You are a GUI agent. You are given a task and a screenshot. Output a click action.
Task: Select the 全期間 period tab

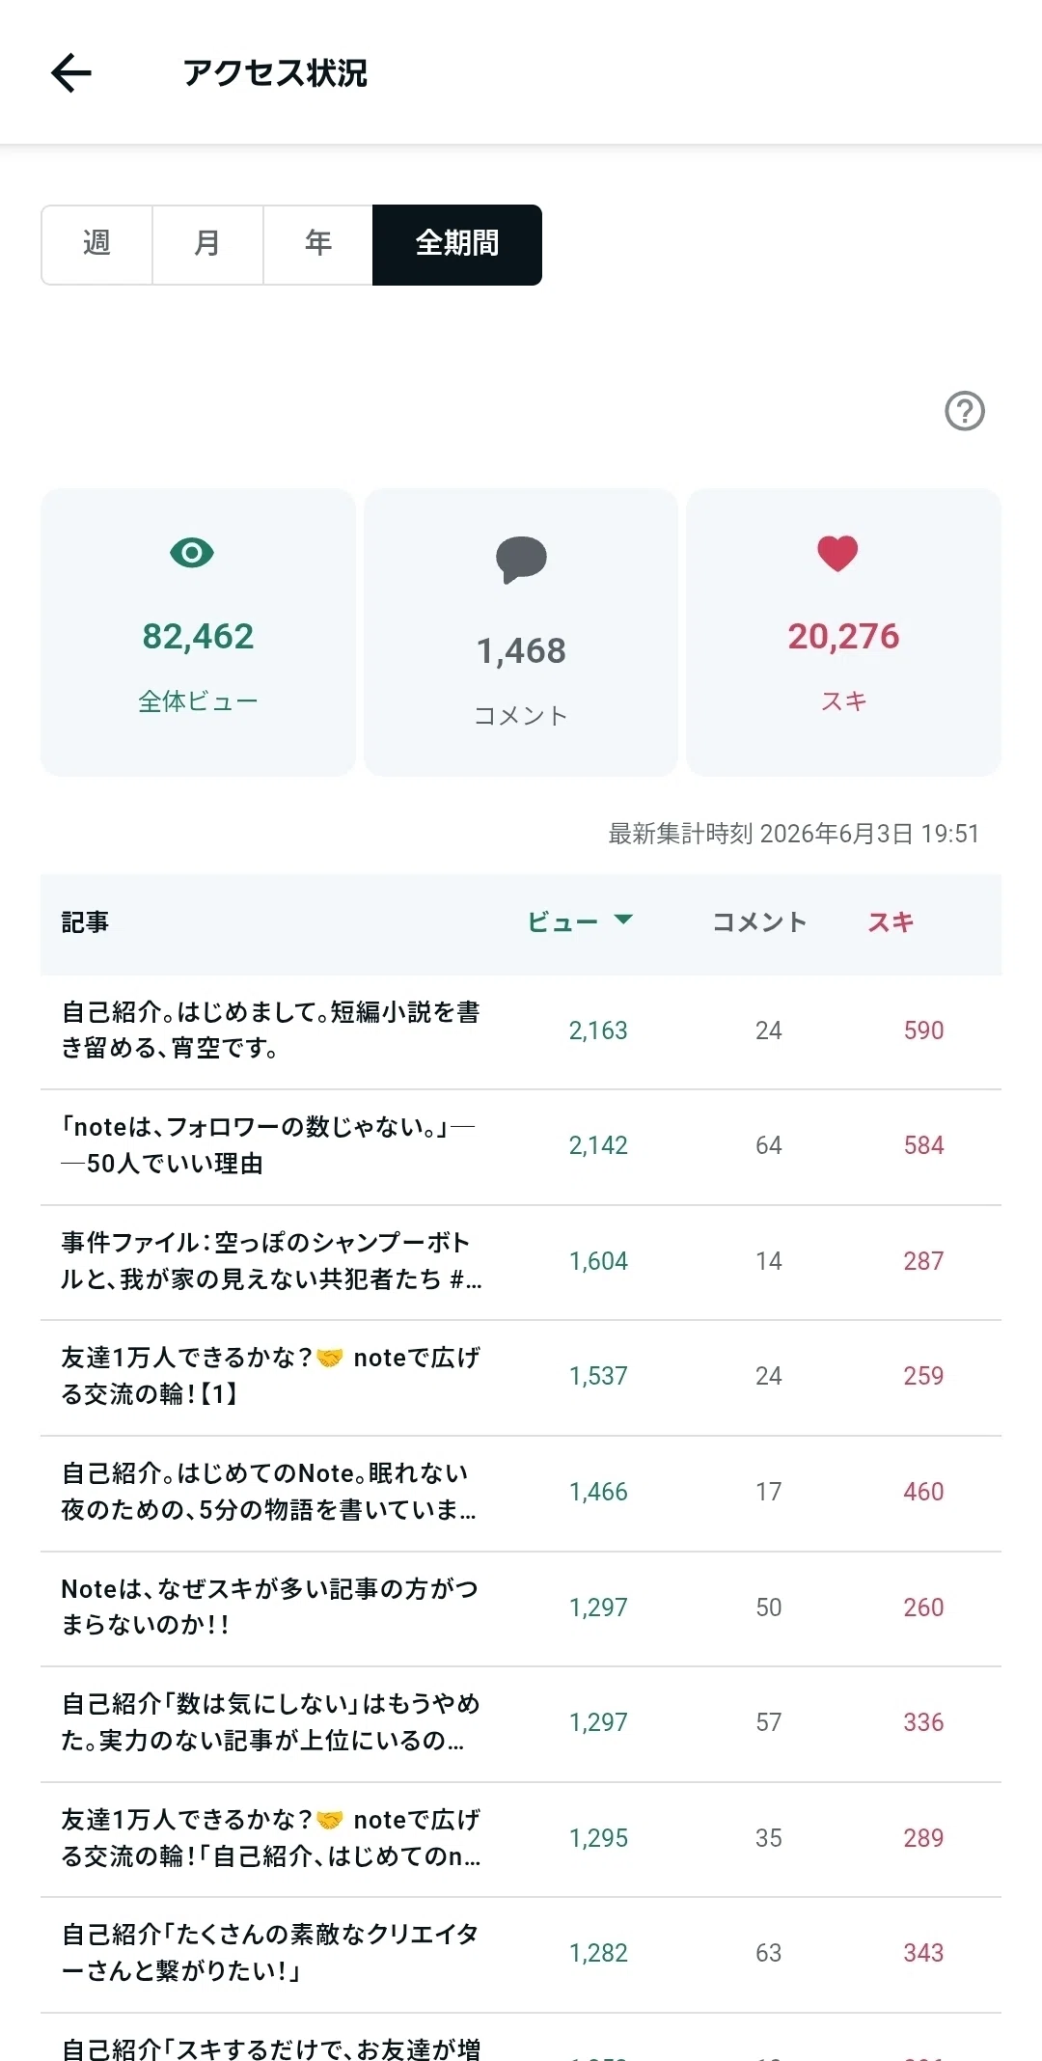coord(457,244)
